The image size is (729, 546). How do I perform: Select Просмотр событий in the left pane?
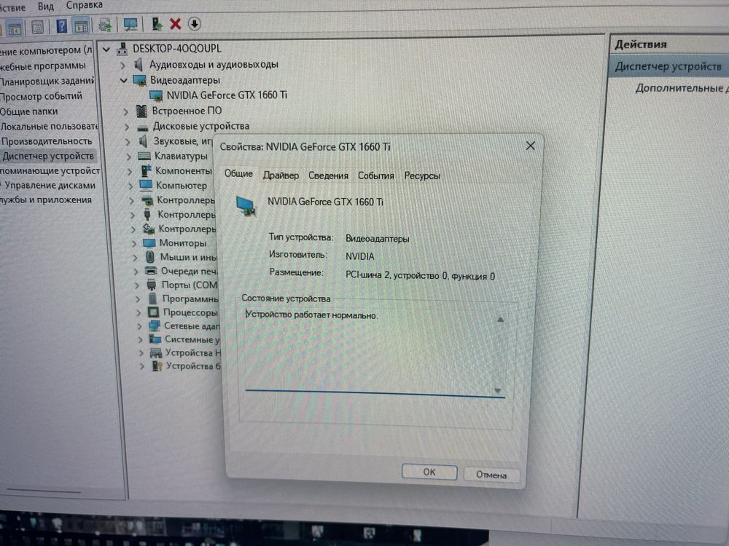(x=41, y=97)
